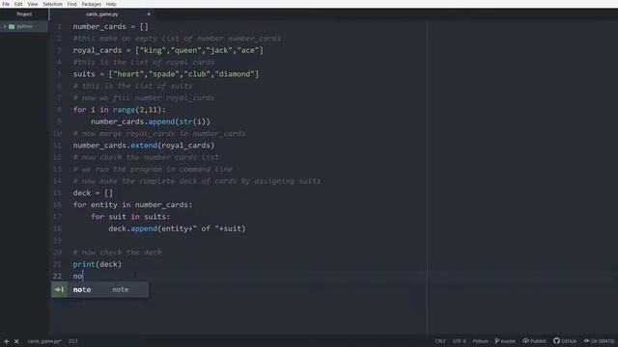Click the 'print(deck)' line

(x=98, y=264)
